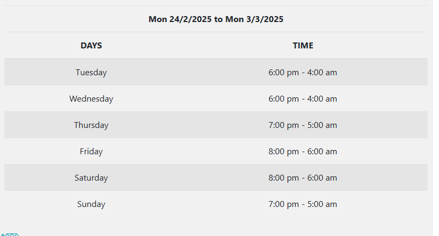Screen dimensions: 439x236
Task: Select Sunday's 7:00 pm - 5:00 am cell
Action: pos(303,204)
